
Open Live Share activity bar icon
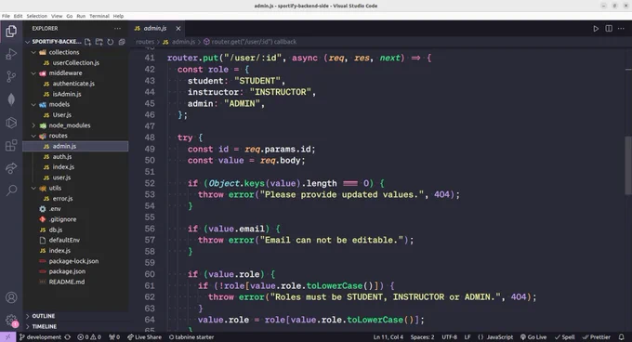(x=11, y=168)
